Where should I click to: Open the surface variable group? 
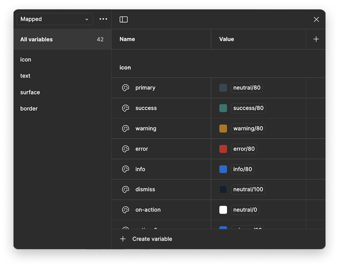(x=30, y=93)
